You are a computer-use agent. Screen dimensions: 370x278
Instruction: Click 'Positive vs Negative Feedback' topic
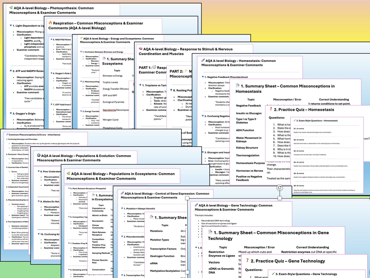click(249, 178)
